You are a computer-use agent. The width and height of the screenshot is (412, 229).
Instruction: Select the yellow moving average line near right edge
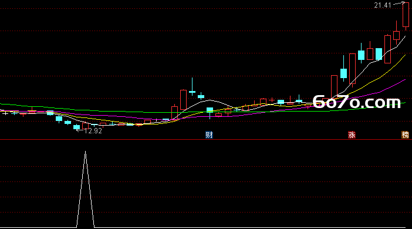391,68
